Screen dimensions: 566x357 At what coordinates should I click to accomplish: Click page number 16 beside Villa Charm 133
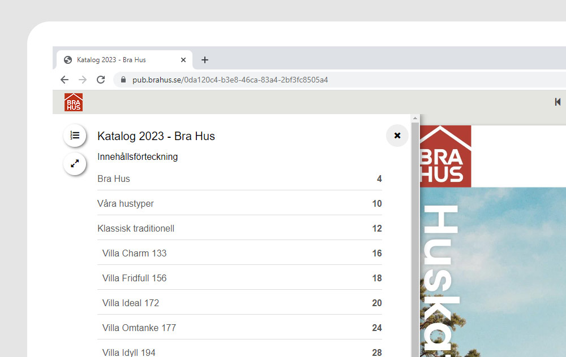(377, 253)
